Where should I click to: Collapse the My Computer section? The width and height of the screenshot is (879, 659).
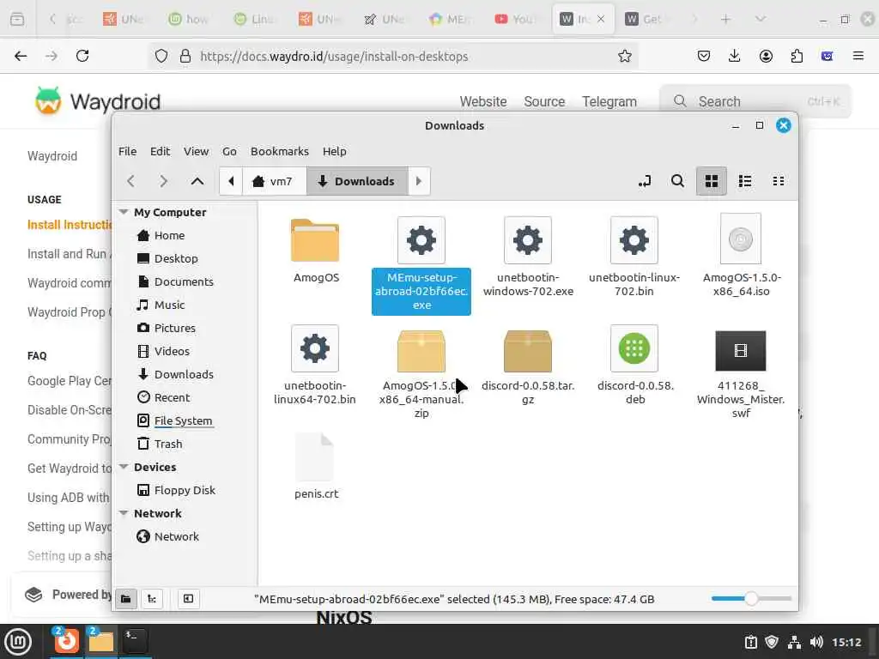click(x=124, y=212)
